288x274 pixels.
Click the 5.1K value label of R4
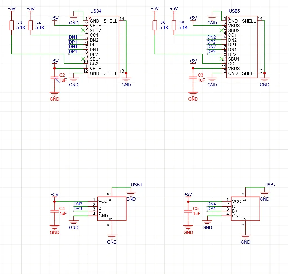[x=40, y=27]
